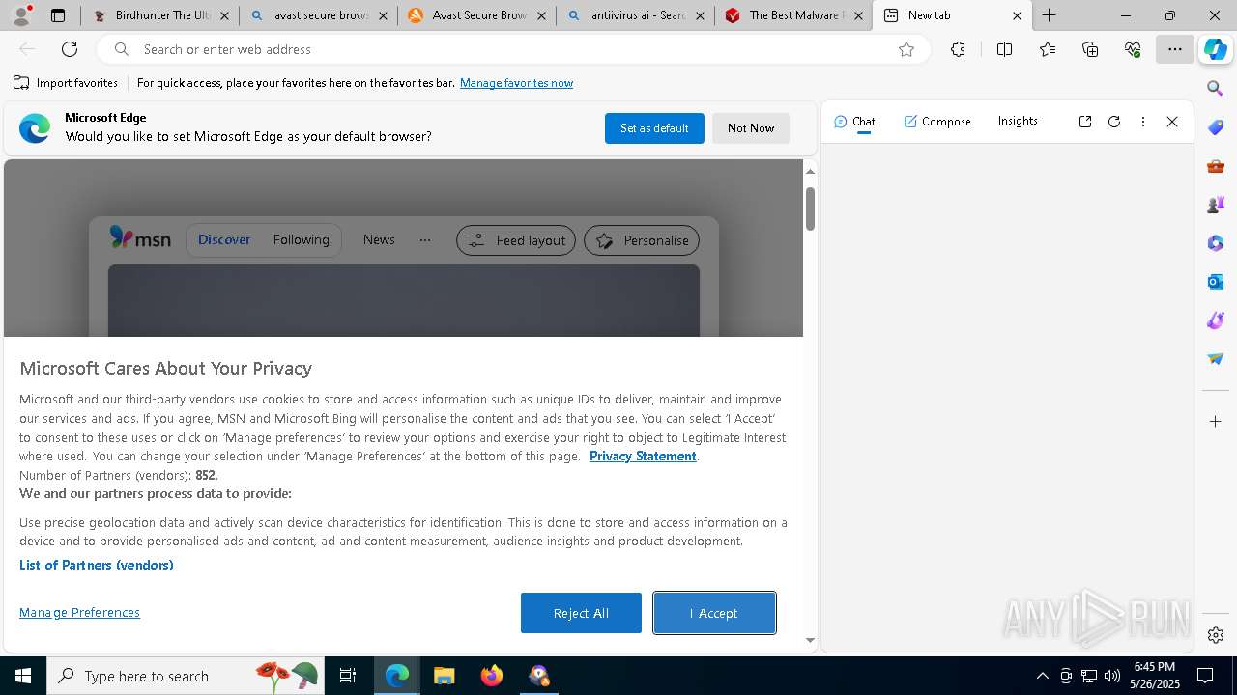Image resolution: width=1237 pixels, height=695 pixels.
Task: Switch to The Best Malware tab
Action: pyautogui.click(x=793, y=15)
